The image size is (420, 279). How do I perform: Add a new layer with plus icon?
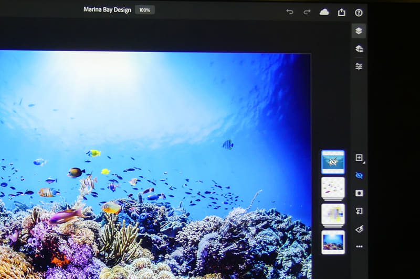coord(359,158)
